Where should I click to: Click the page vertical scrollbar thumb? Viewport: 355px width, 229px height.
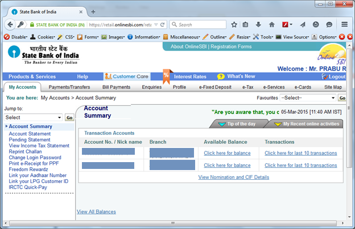tap(349, 108)
